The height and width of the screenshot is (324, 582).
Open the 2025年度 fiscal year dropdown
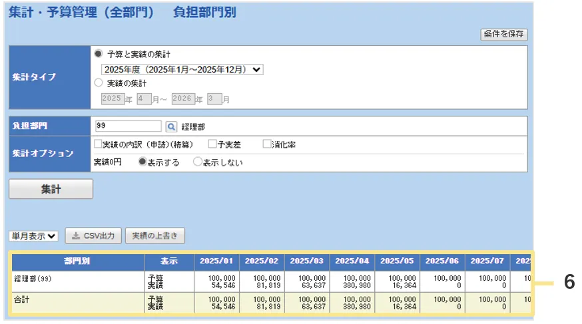coord(182,69)
